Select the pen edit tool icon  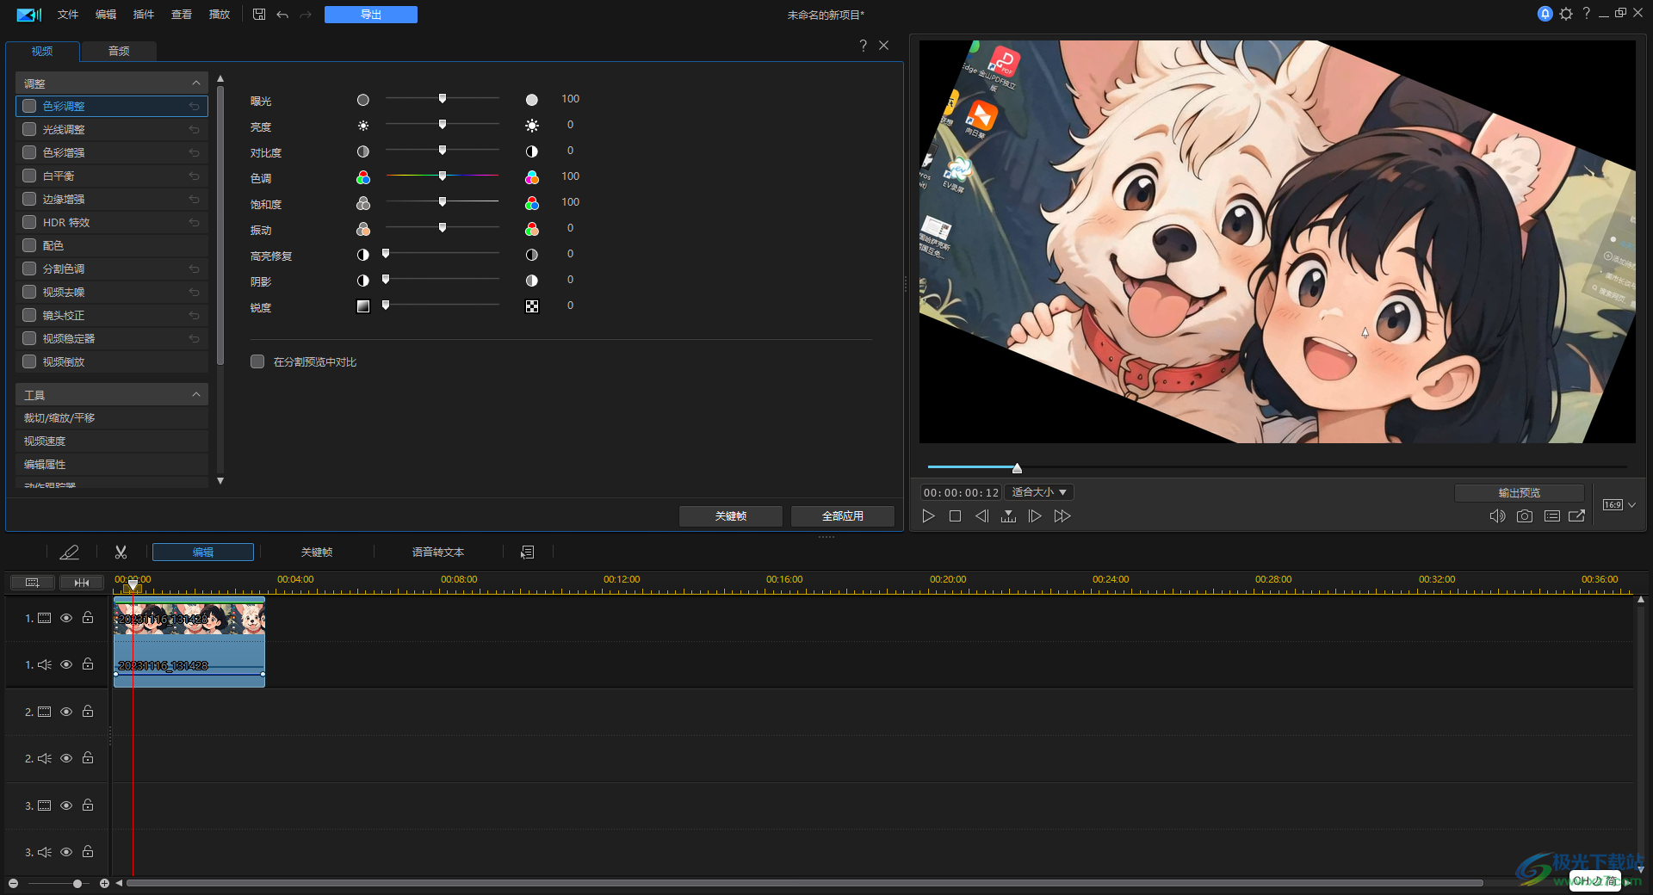pyautogui.click(x=70, y=552)
